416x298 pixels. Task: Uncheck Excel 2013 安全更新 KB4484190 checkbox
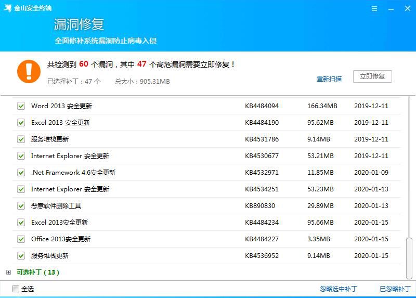click(21, 123)
